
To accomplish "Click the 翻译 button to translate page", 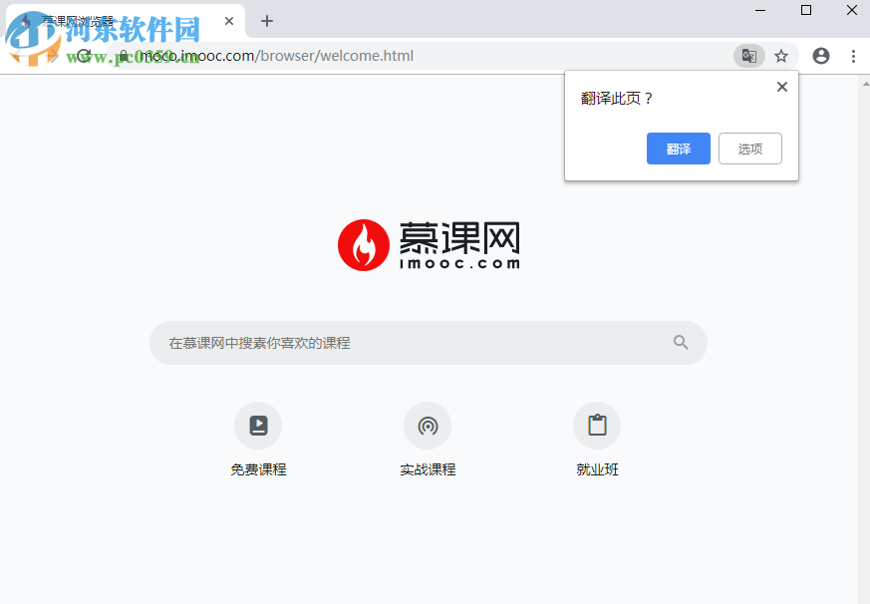I will [x=678, y=148].
